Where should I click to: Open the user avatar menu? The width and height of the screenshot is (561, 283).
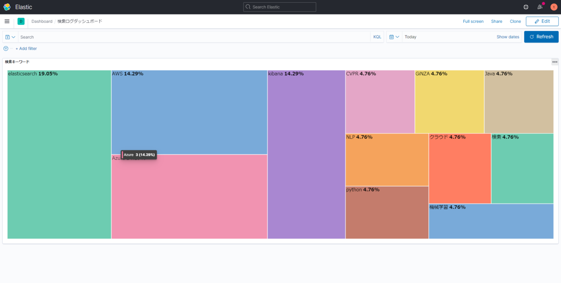click(554, 7)
